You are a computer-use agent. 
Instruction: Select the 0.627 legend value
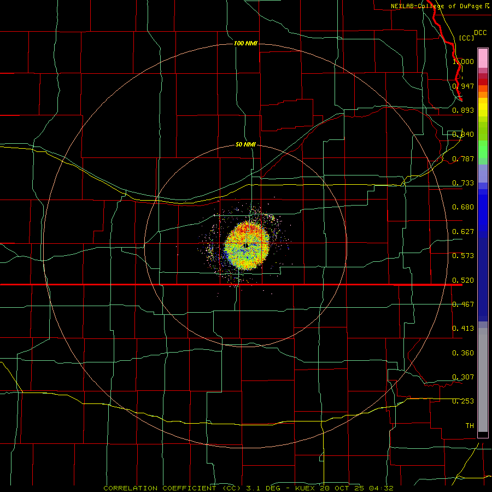coord(463,231)
